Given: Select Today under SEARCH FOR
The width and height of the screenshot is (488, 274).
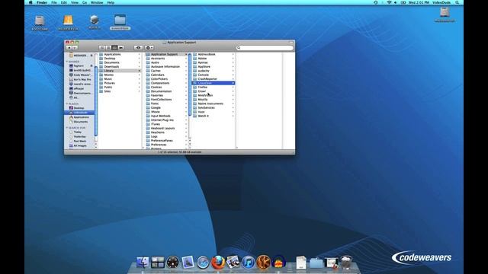Looking at the screenshot, I should [79, 132].
